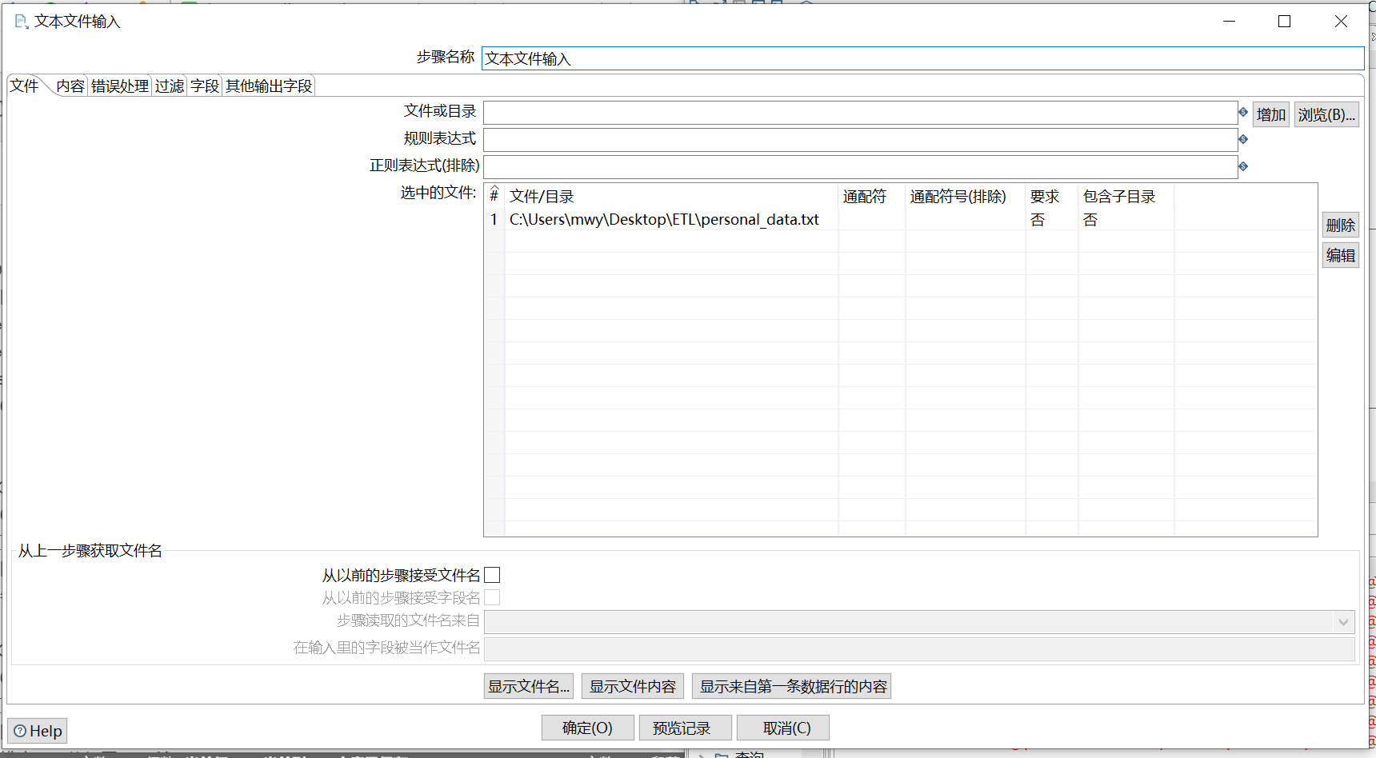Click the # column header
Image resolution: width=1376 pixels, height=758 pixels.
tap(494, 196)
